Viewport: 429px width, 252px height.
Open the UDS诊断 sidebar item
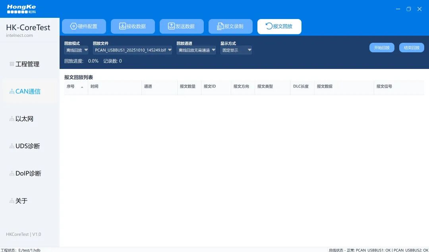30,146
